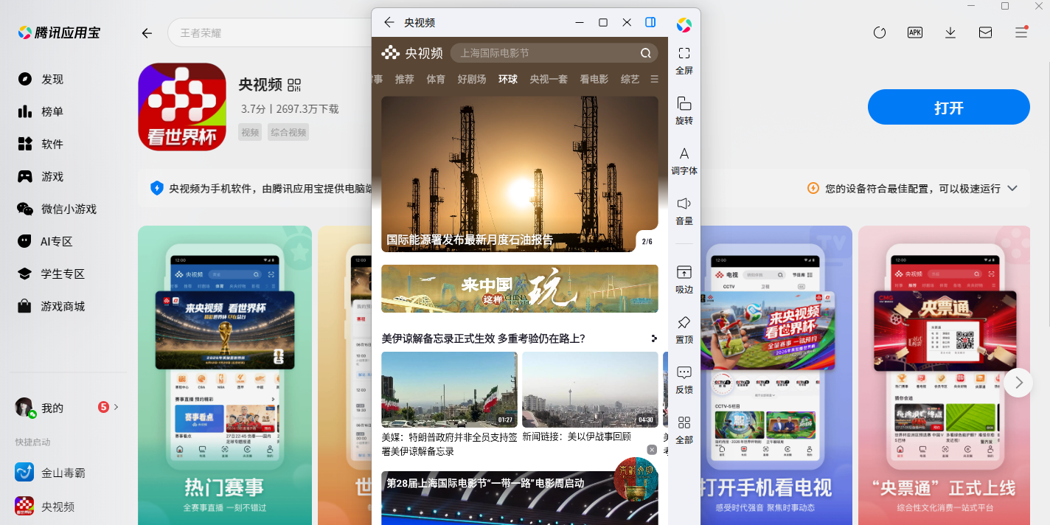Viewport: 1050px width, 525px height.
Task: Switch to 推荐 tab
Action: (x=405, y=79)
